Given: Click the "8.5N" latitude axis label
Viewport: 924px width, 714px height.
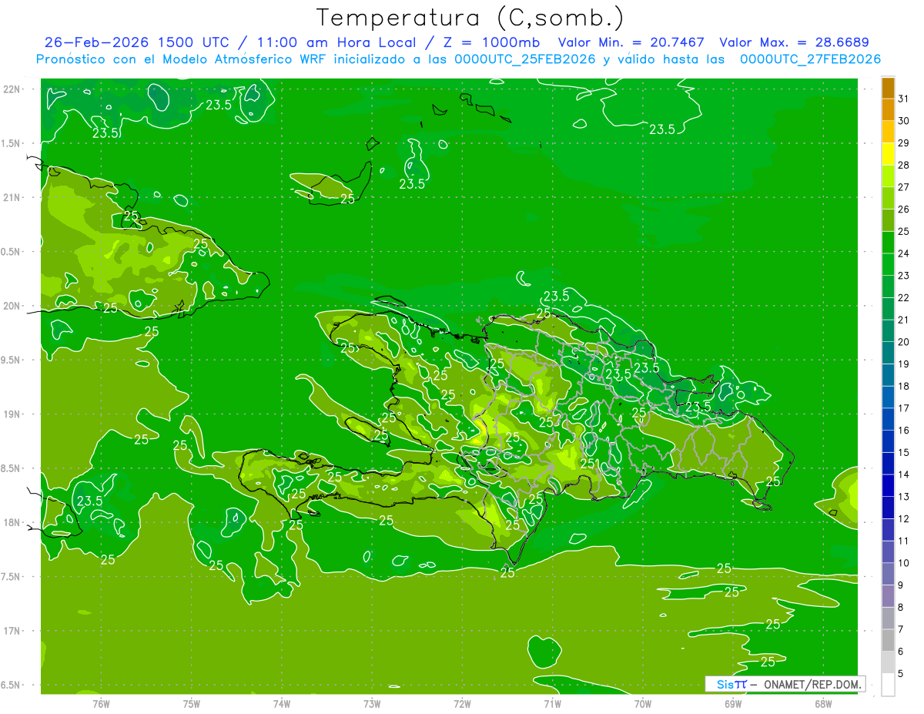Looking at the screenshot, I should pos(12,468).
